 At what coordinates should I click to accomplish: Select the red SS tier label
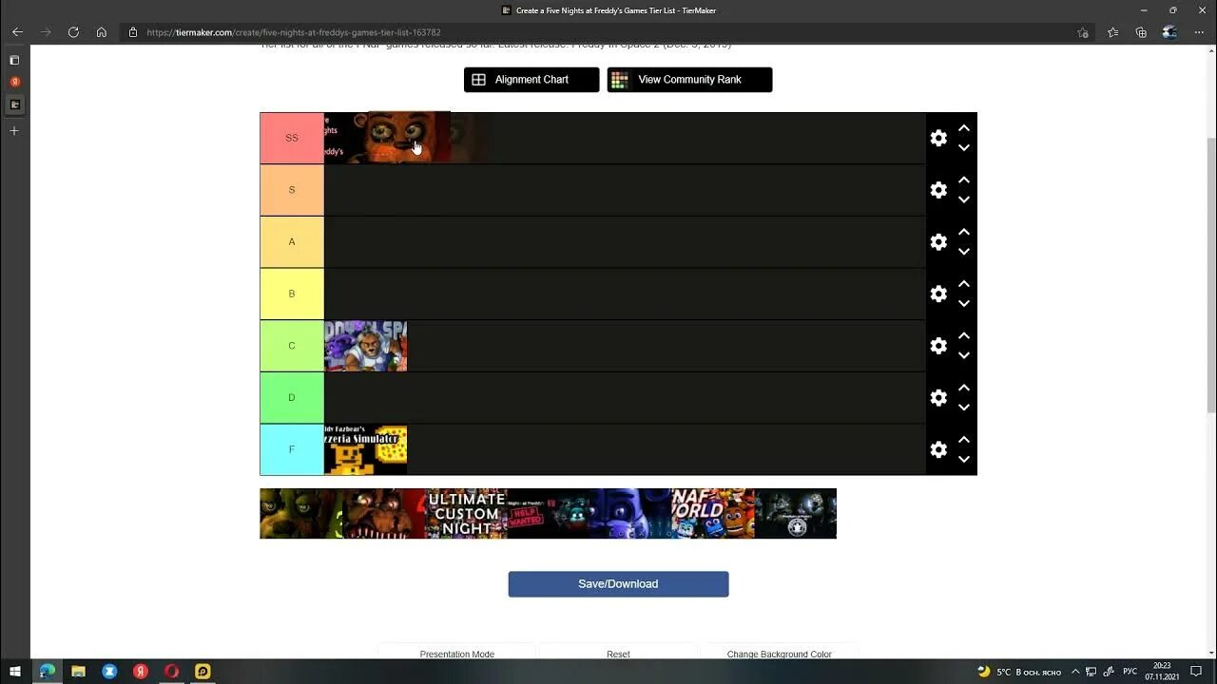pyautogui.click(x=292, y=138)
